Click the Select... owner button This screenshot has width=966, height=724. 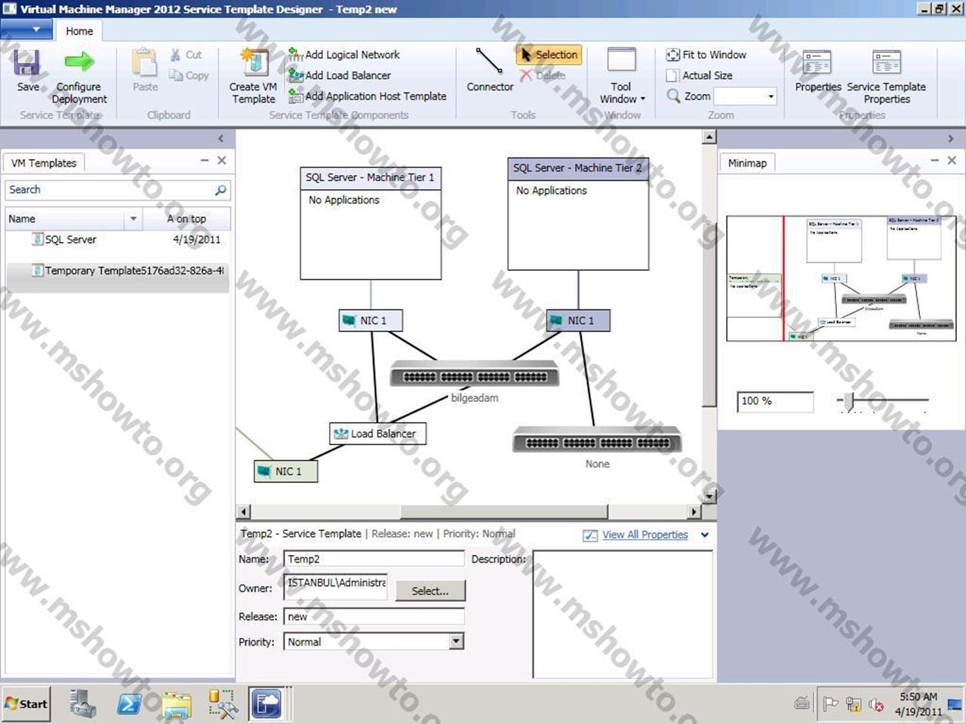[430, 591]
